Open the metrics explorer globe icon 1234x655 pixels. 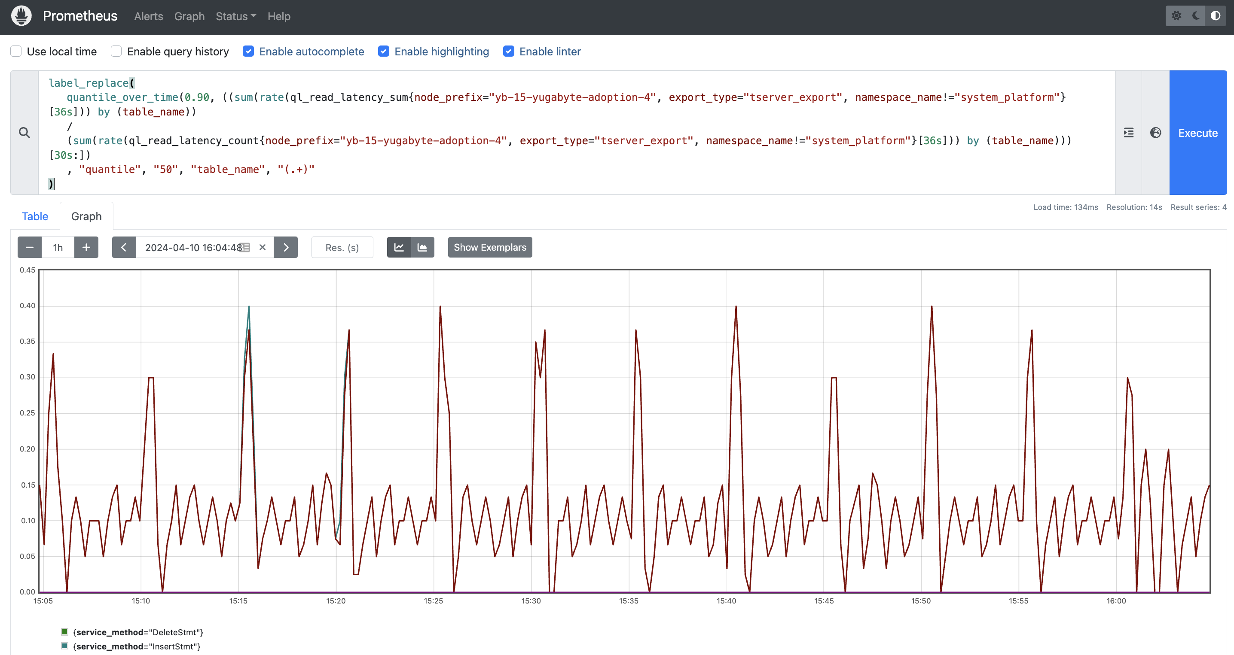[x=1156, y=133]
